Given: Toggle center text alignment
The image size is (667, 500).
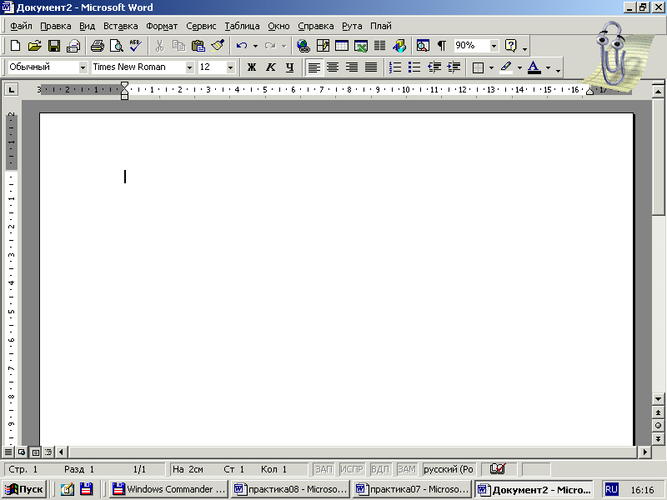Looking at the screenshot, I should coord(333,67).
